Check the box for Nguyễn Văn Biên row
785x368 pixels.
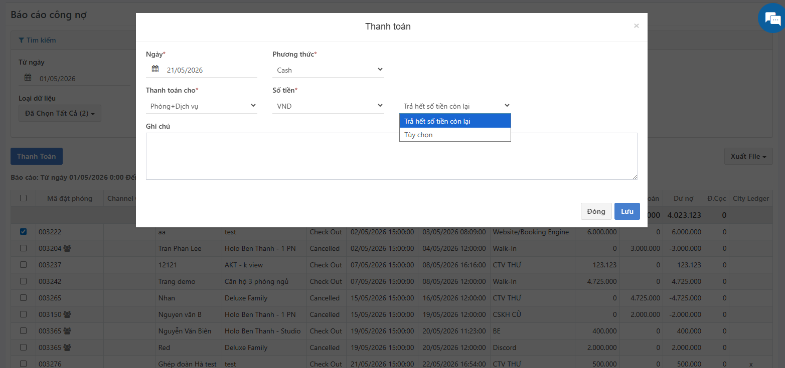(24, 331)
